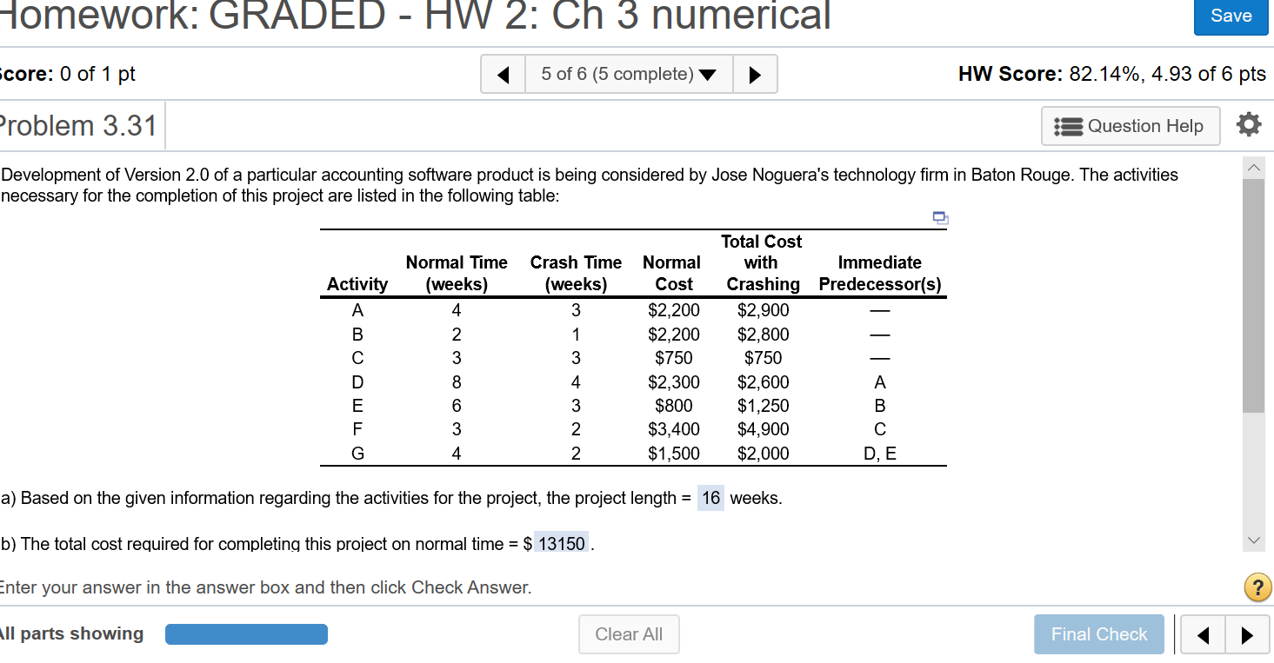Open the Question Help menu
The height and width of the screenshot is (663, 1274).
click(1130, 125)
